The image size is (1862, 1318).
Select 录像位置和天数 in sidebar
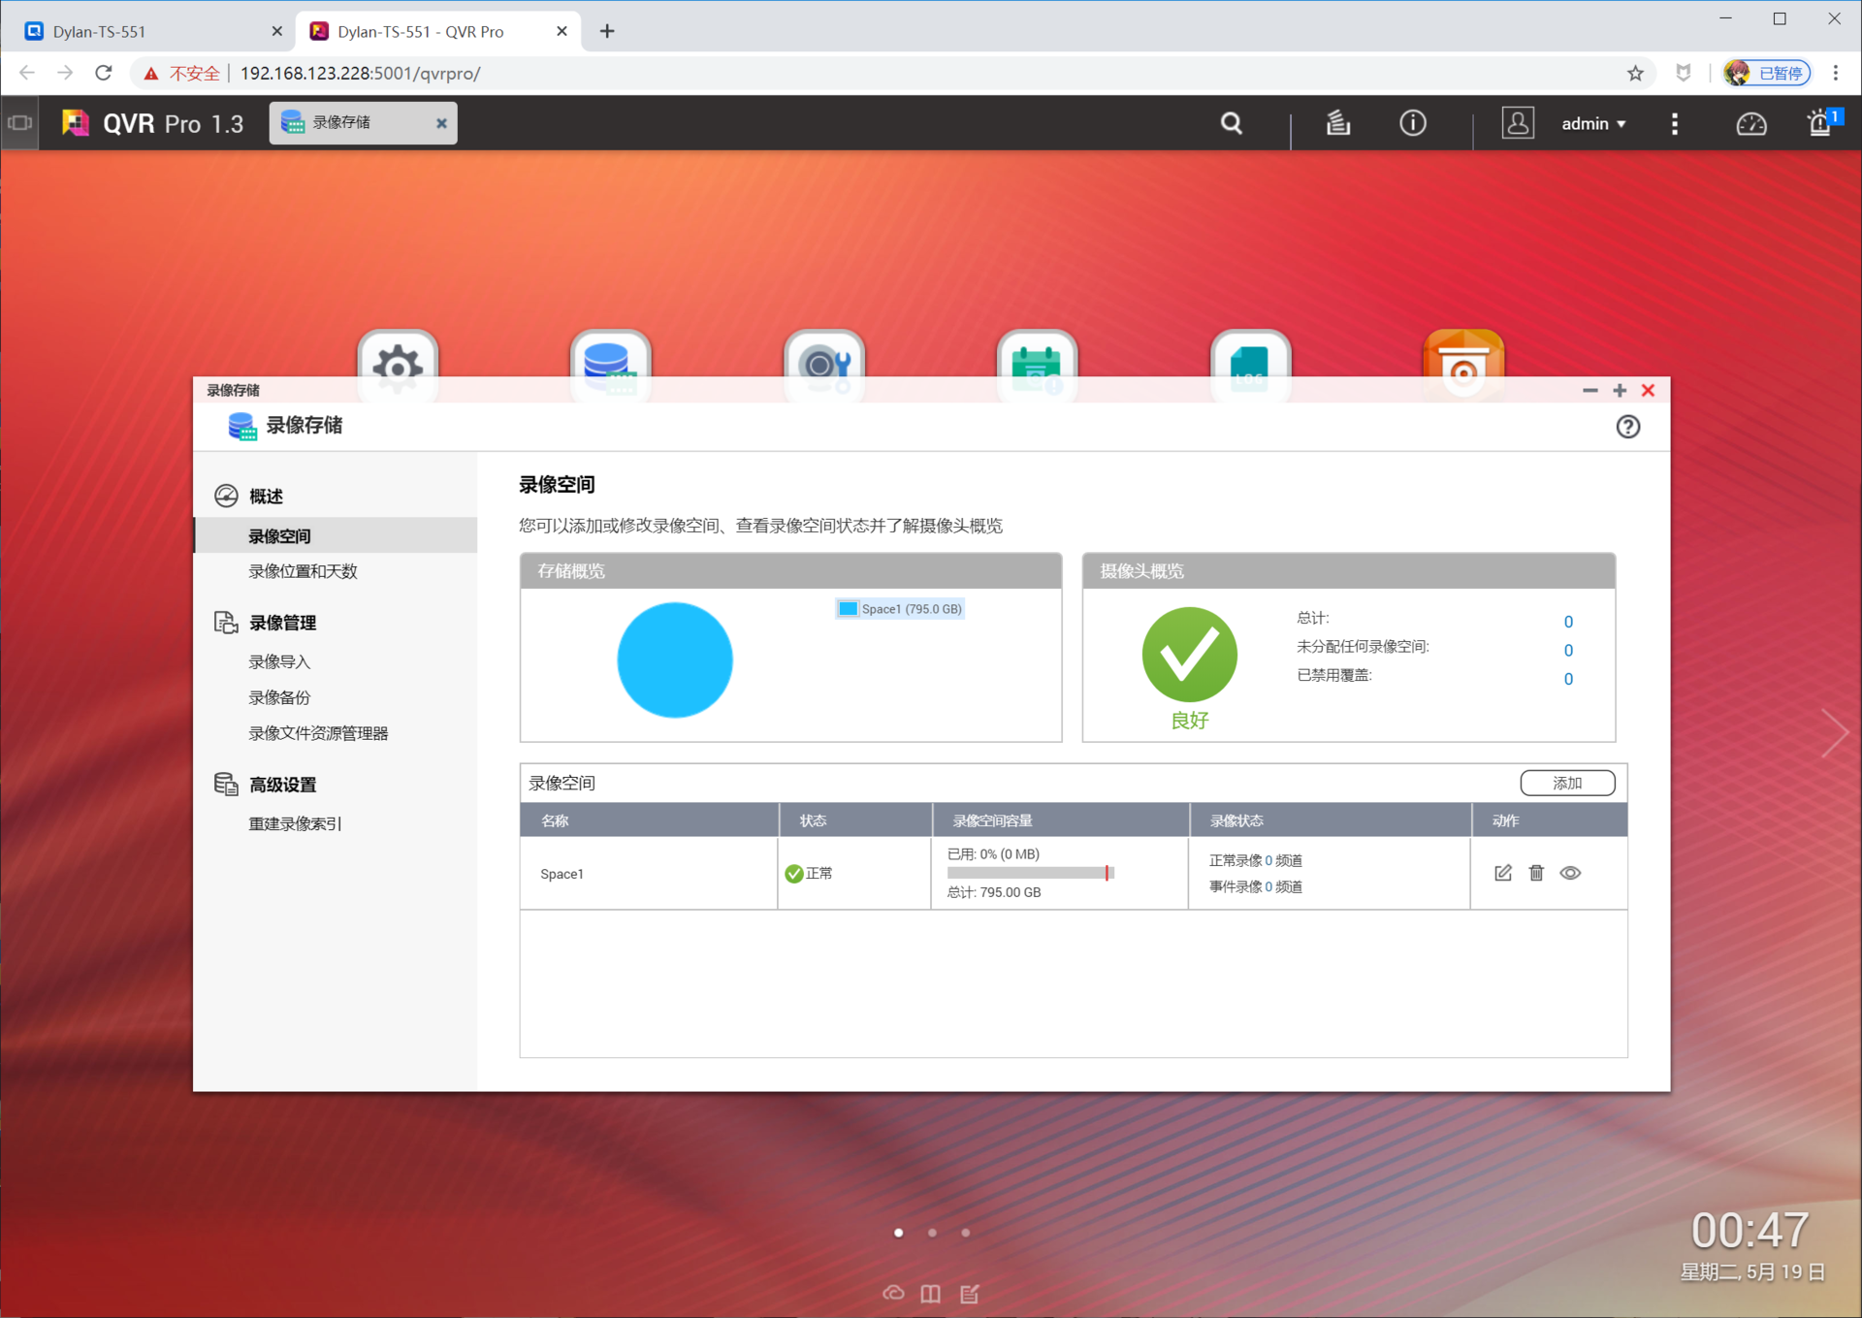(x=303, y=571)
